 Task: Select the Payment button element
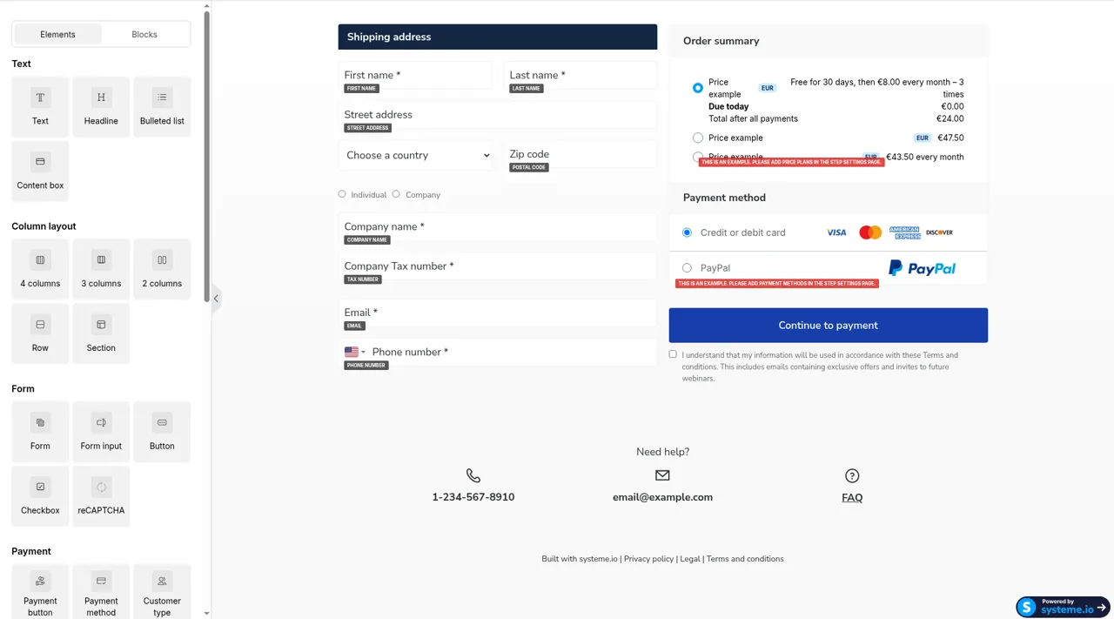(40, 592)
